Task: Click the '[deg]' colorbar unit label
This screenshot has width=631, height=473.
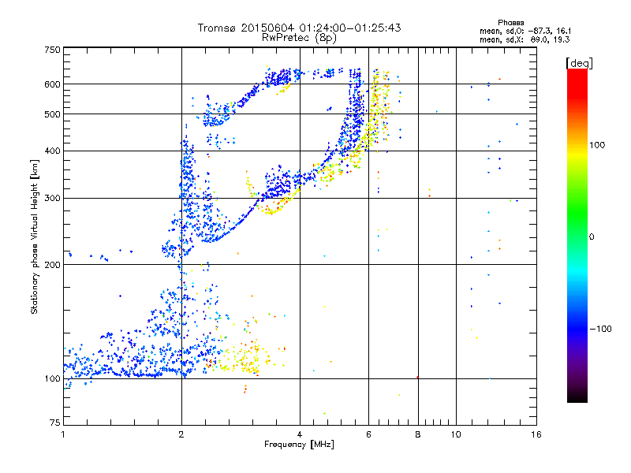Action: (x=579, y=63)
